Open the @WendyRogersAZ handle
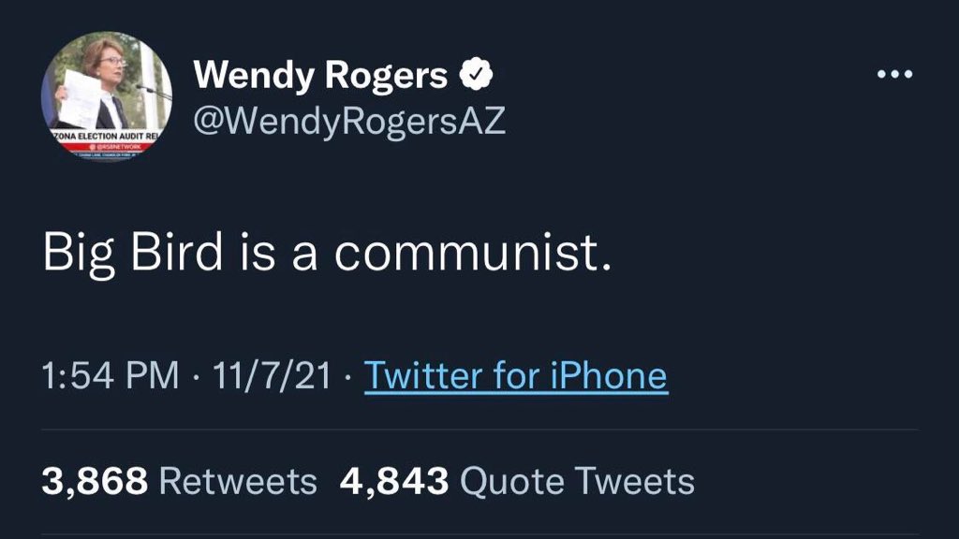Image resolution: width=959 pixels, height=539 pixels. point(349,121)
